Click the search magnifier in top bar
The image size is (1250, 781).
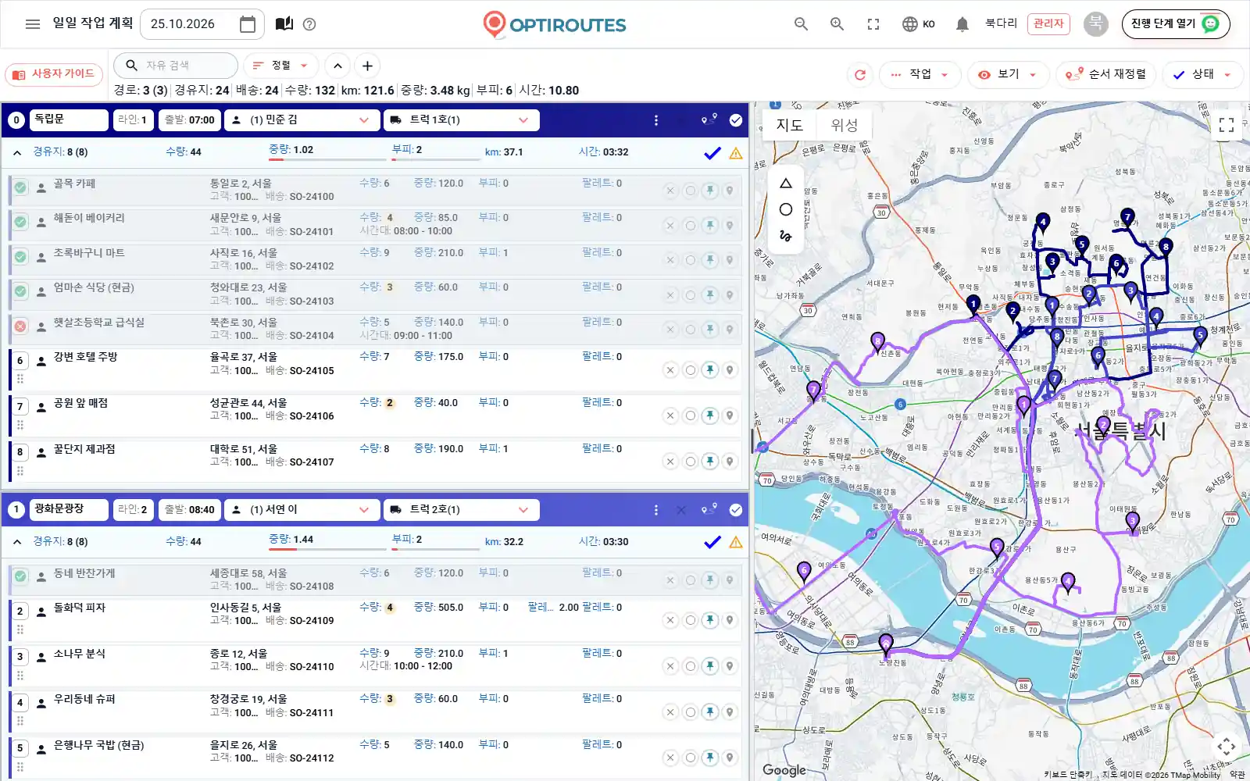pyautogui.click(x=801, y=24)
